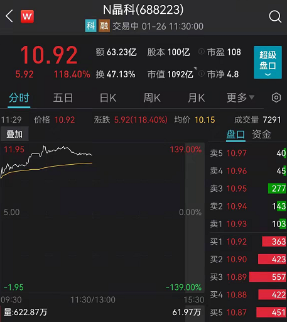The image size is (287, 322).
Task: Switch to 月K chart tab
Action: (x=196, y=98)
